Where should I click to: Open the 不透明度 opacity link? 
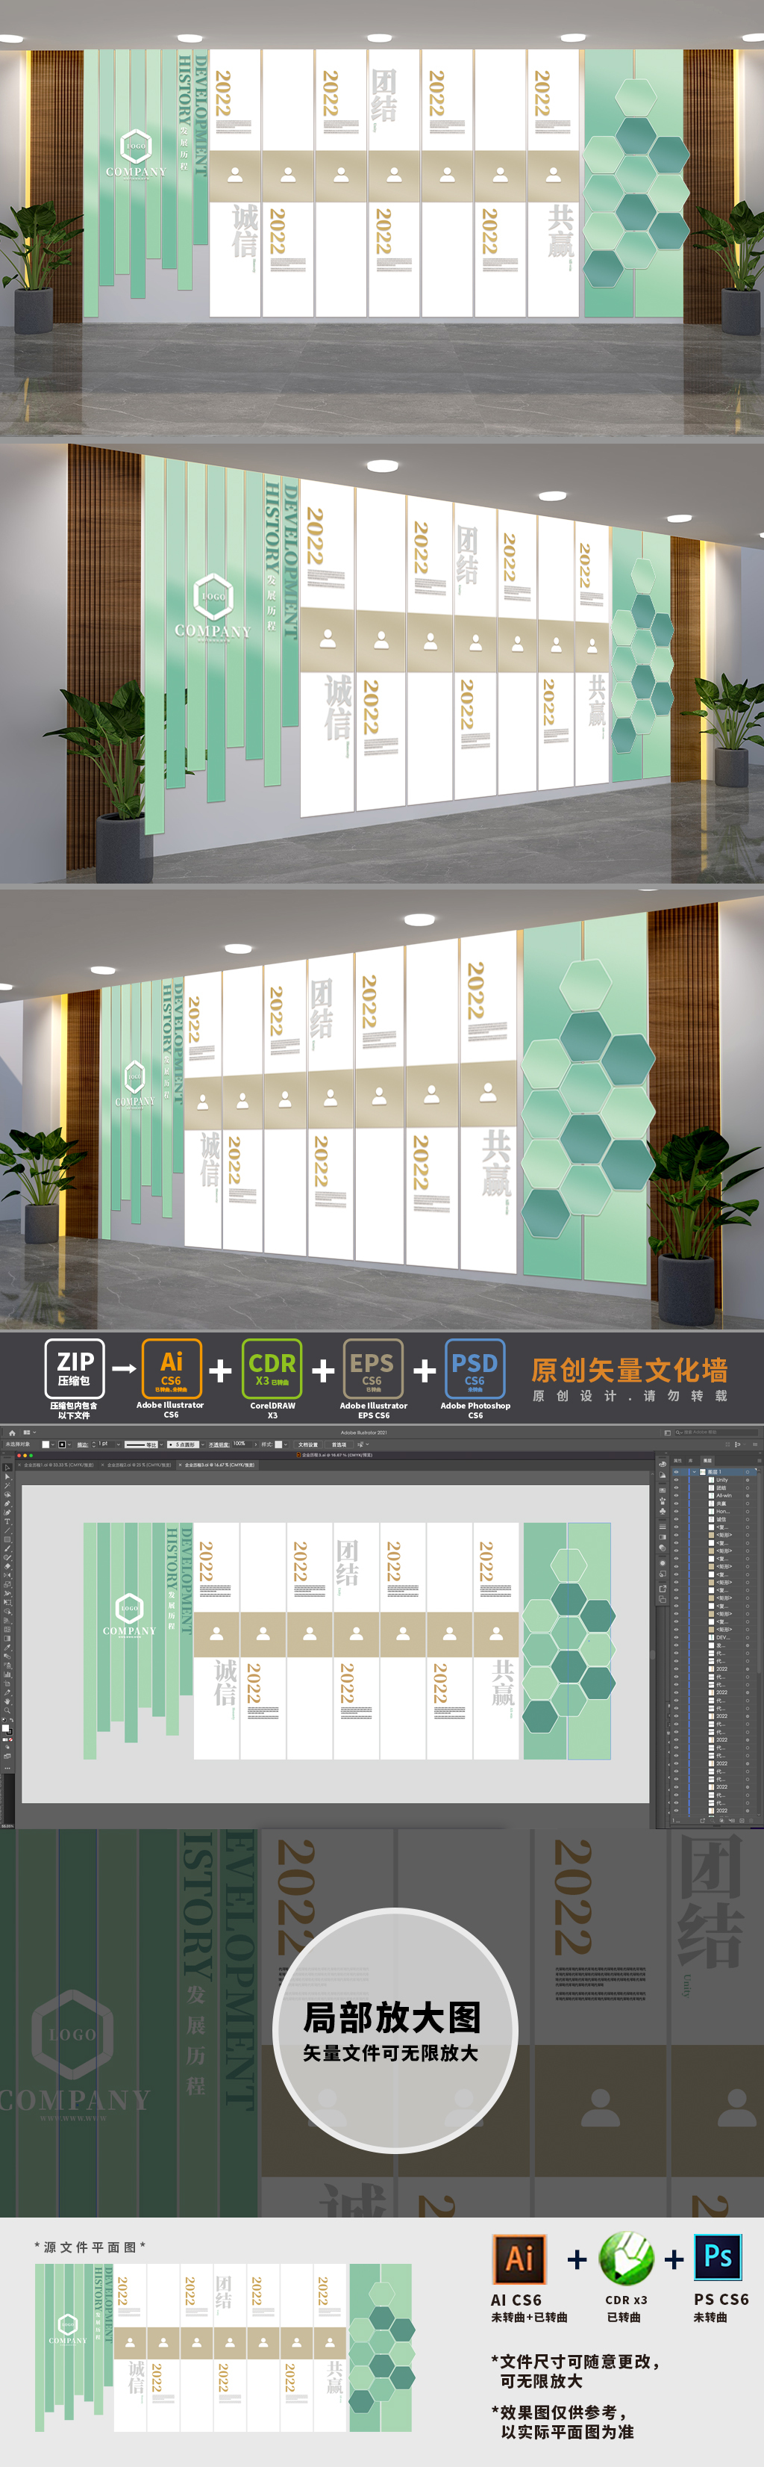[x=219, y=1444]
